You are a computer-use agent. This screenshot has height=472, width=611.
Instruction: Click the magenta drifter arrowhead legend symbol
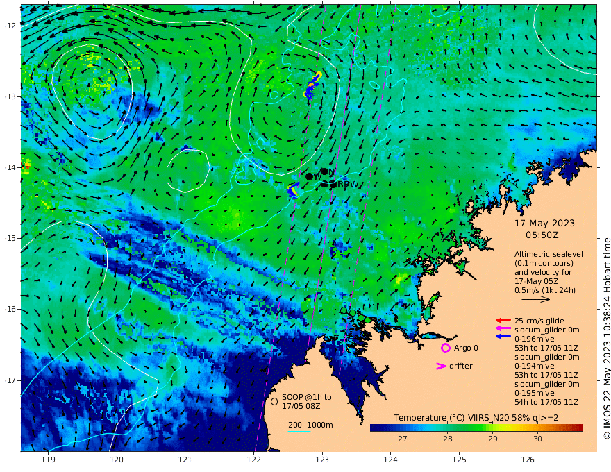point(441,366)
